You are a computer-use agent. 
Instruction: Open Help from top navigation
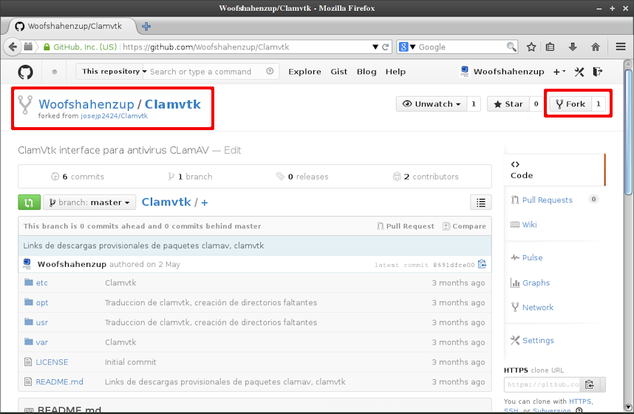click(395, 72)
